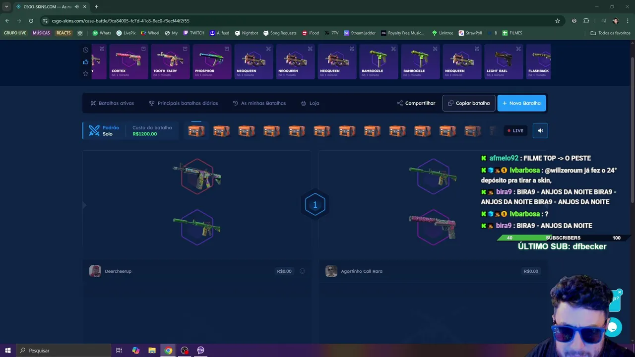The width and height of the screenshot is (635, 357).
Task: Click the afmelo92 chat username
Action: [504, 158]
